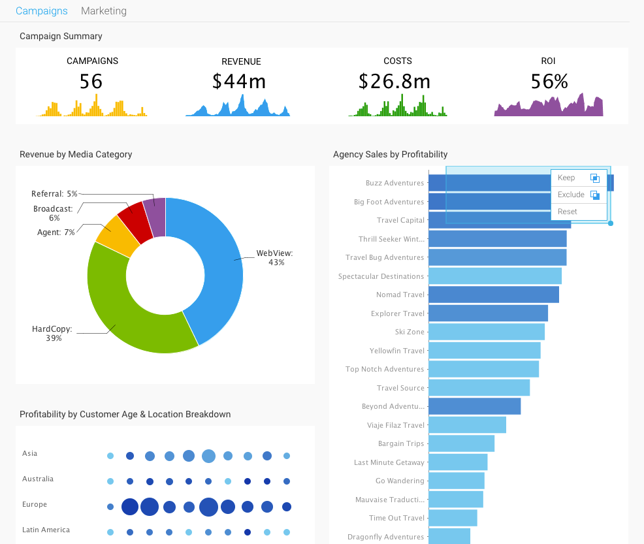644x544 pixels.
Task: Open the Campaigns tab
Action: [42, 11]
